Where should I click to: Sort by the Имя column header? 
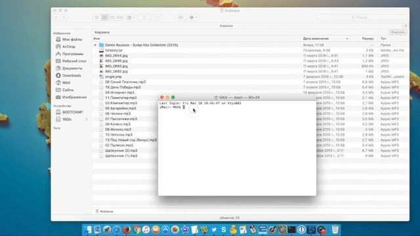pyautogui.click(x=96, y=39)
